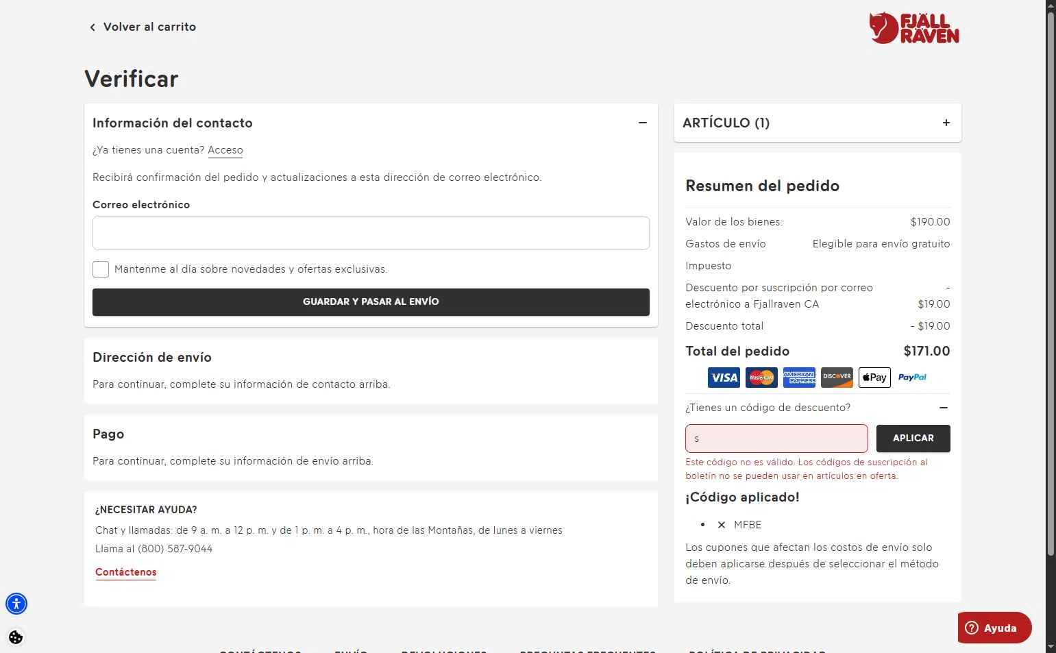Click the American Express payment icon
Viewport: 1056px width, 653px height.
(799, 378)
